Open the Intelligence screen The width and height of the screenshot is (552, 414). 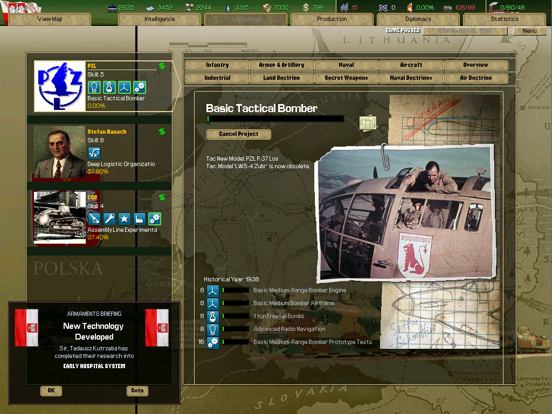pos(160,19)
